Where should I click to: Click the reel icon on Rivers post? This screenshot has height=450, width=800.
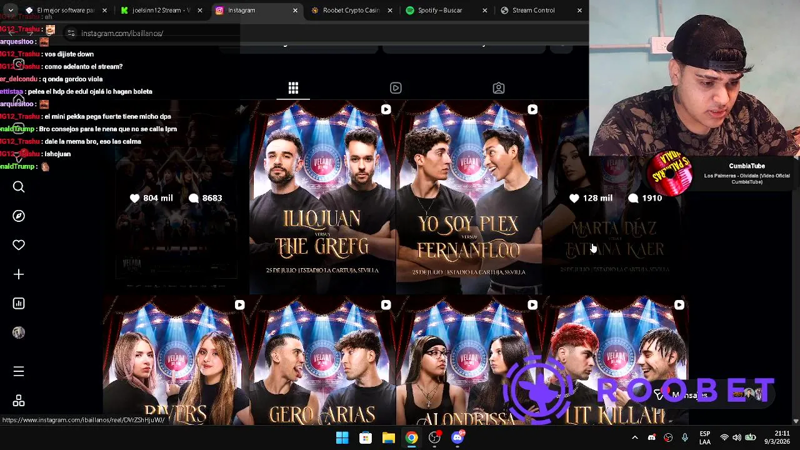pyautogui.click(x=239, y=305)
